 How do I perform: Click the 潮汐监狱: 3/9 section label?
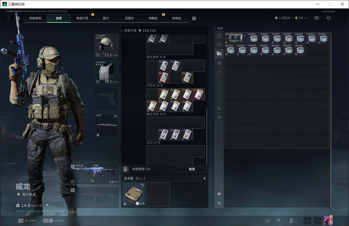pyautogui.click(x=156, y=114)
